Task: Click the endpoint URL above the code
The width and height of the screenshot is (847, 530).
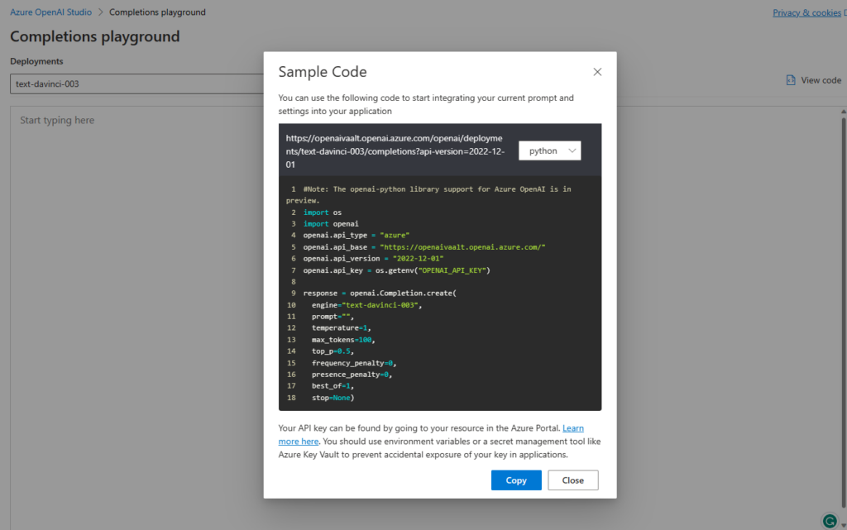Action: tap(394, 151)
